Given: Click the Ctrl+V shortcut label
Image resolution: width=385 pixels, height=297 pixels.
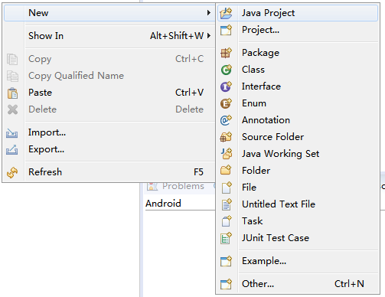Looking at the screenshot, I should [x=190, y=93].
